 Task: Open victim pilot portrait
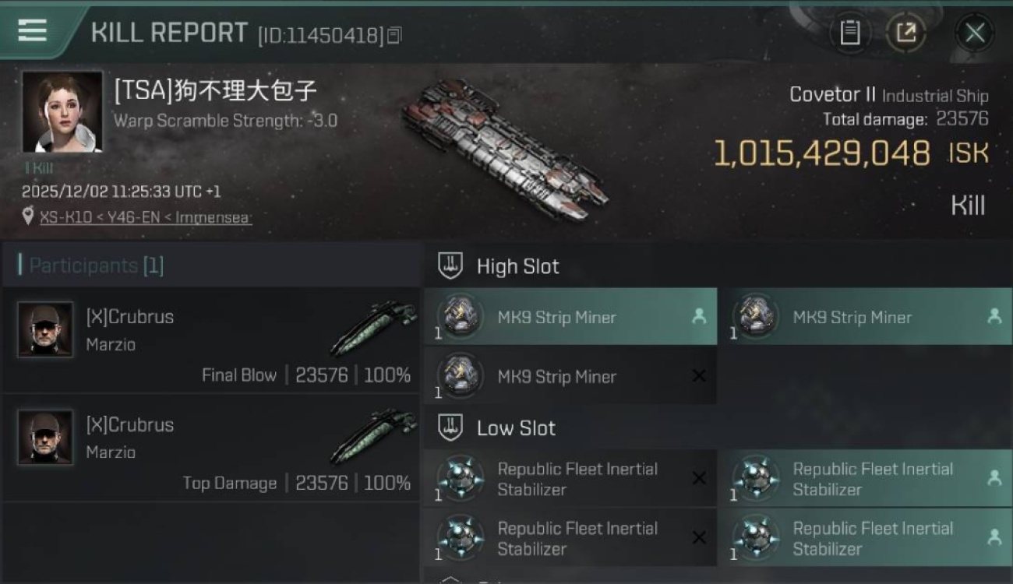(x=62, y=111)
